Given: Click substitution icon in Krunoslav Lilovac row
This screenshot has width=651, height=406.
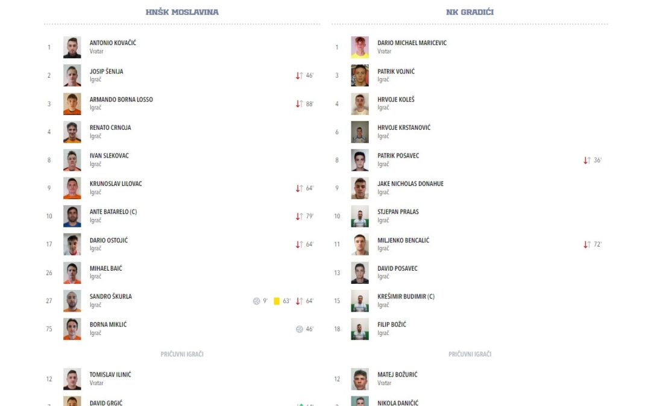Looking at the screenshot, I should 299,188.
